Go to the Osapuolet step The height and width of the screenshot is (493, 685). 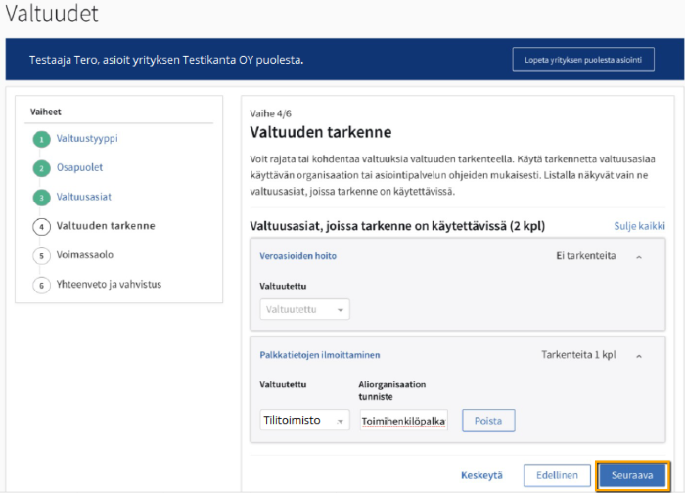coord(79,168)
